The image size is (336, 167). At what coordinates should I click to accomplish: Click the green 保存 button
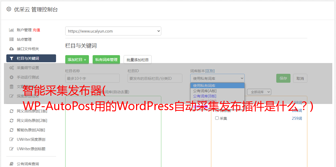point(283,78)
